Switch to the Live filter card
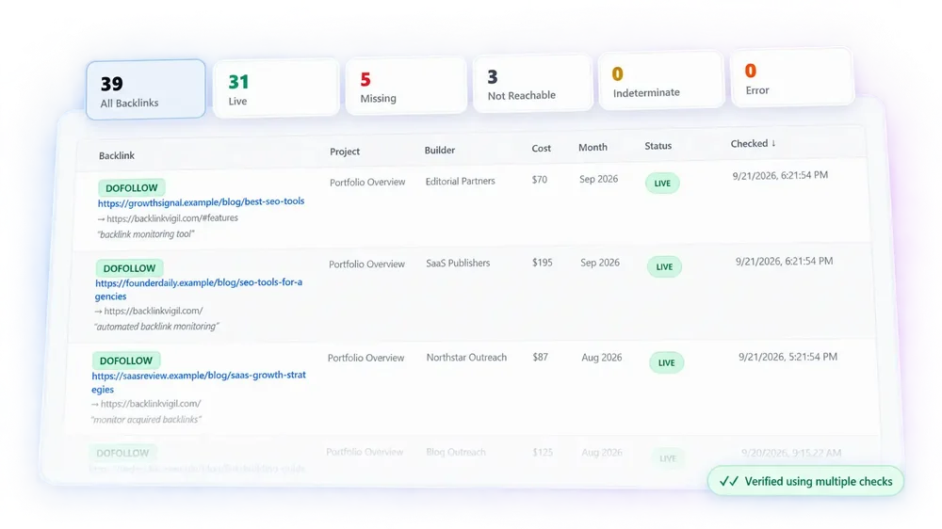942x529 pixels. click(x=276, y=88)
